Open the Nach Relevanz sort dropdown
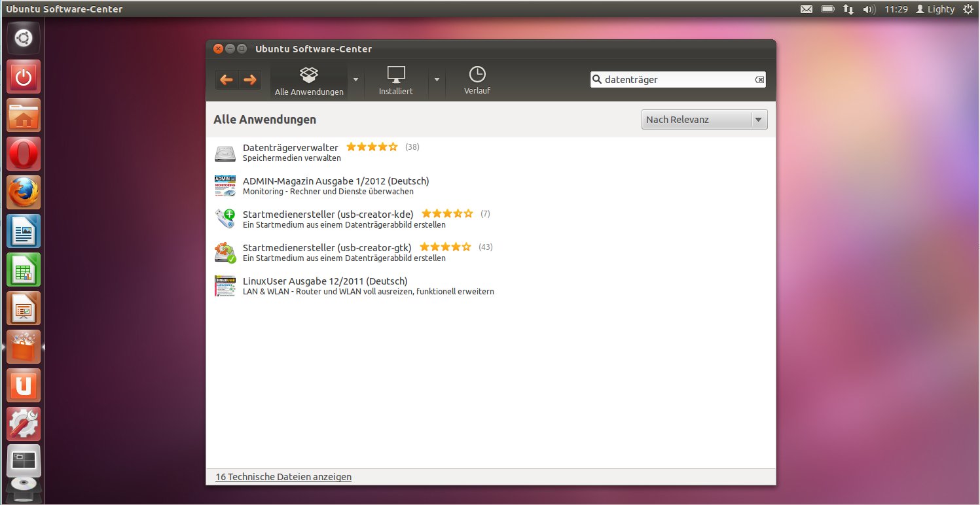The width and height of the screenshot is (980, 505). click(704, 120)
